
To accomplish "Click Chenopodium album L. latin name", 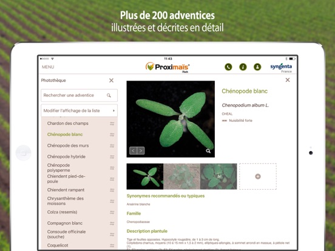I will 245,105.
